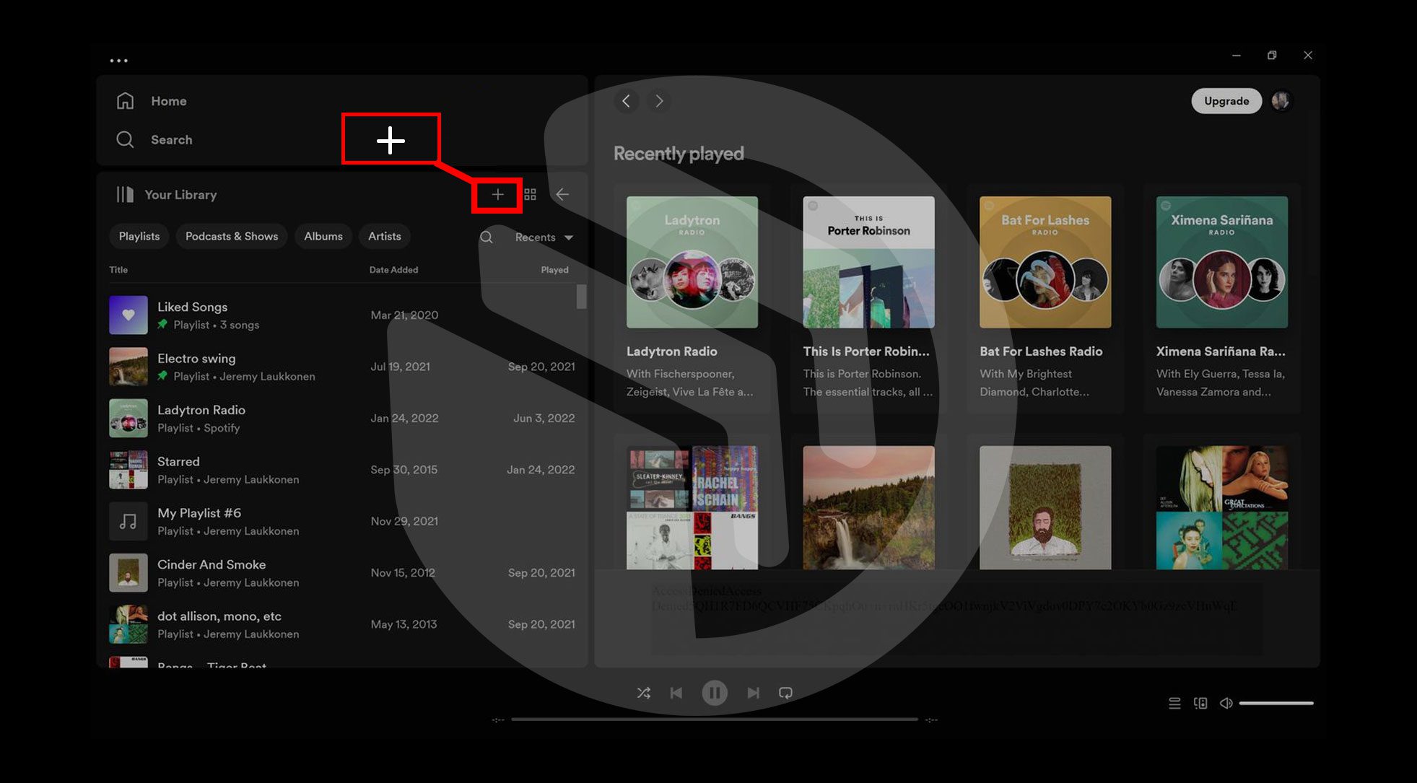Click the add new playlist plus button
1417x783 pixels.
click(x=498, y=194)
